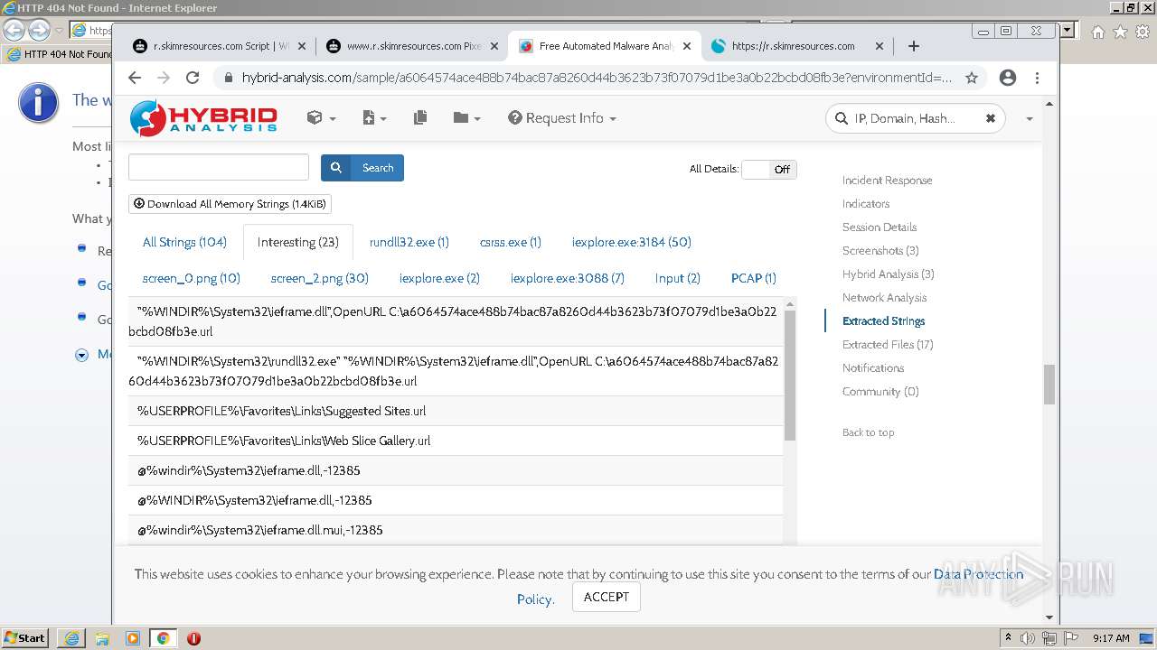
Task: Open the Input (2) tab
Action: (x=678, y=278)
